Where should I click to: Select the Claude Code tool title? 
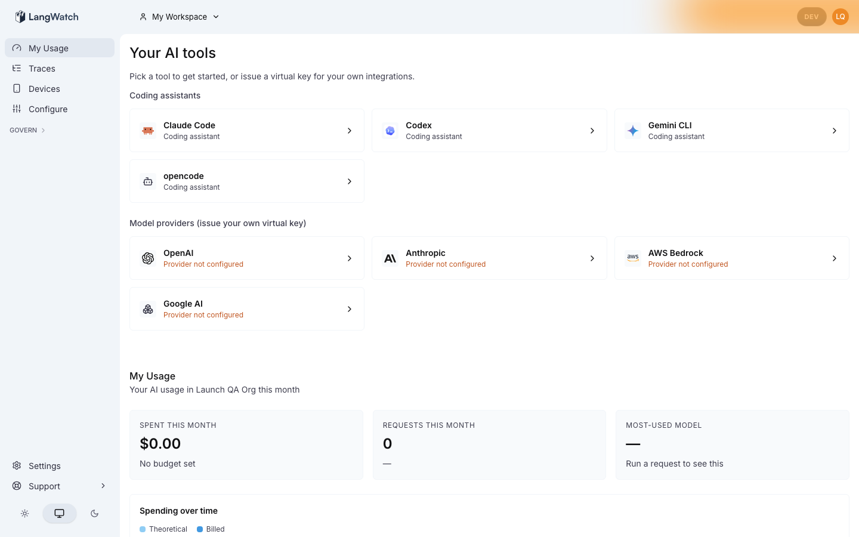[x=189, y=125]
